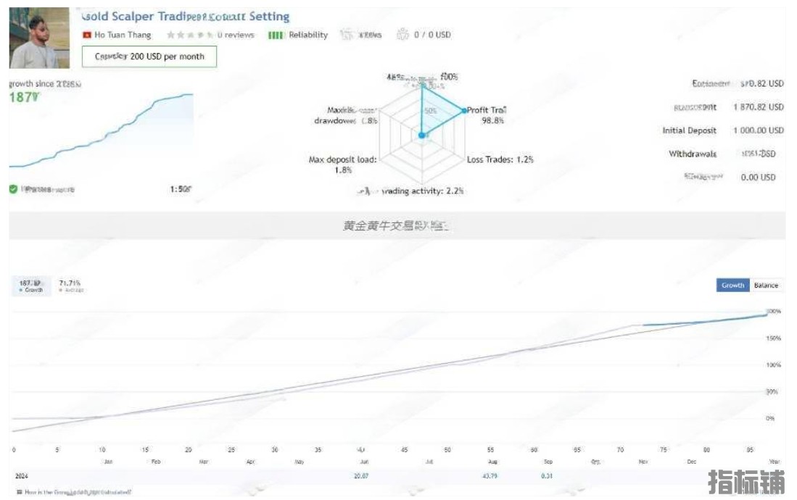The height and width of the screenshot is (500, 797).
Task: Click the 20.07 June monthly value
Action: pyautogui.click(x=361, y=476)
